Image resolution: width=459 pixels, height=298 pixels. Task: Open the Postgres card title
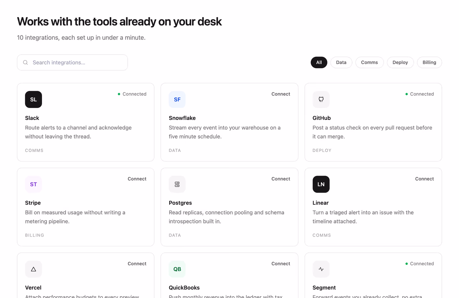click(x=180, y=203)
